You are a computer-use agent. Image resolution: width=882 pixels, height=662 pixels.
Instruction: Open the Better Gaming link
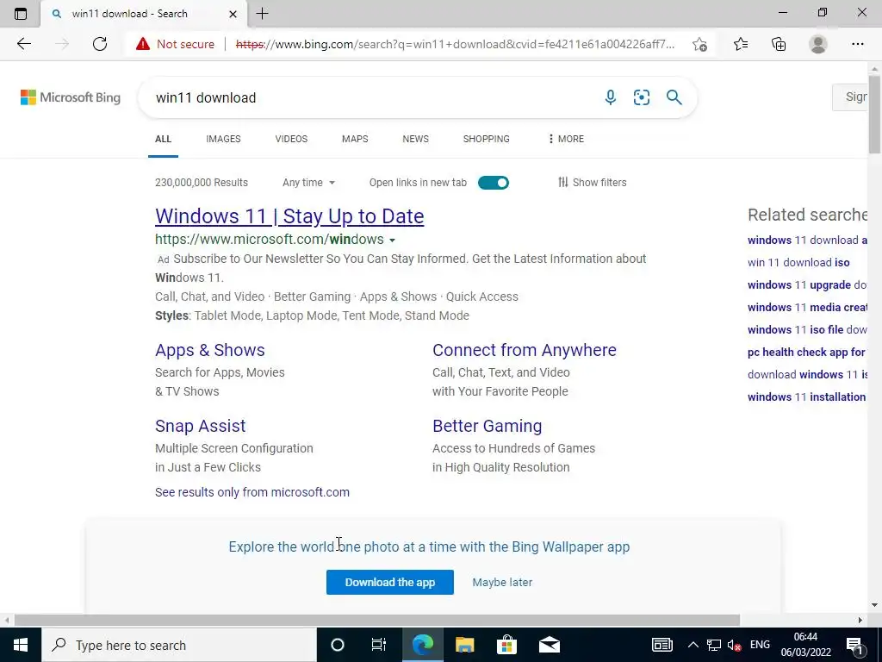click(488, 426)
